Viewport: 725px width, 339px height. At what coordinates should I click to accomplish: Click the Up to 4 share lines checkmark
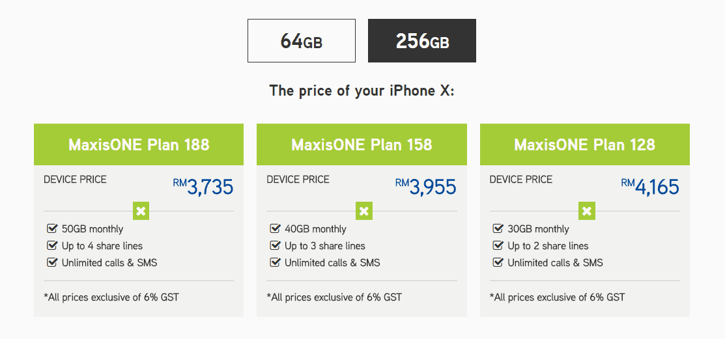point(52,246)
